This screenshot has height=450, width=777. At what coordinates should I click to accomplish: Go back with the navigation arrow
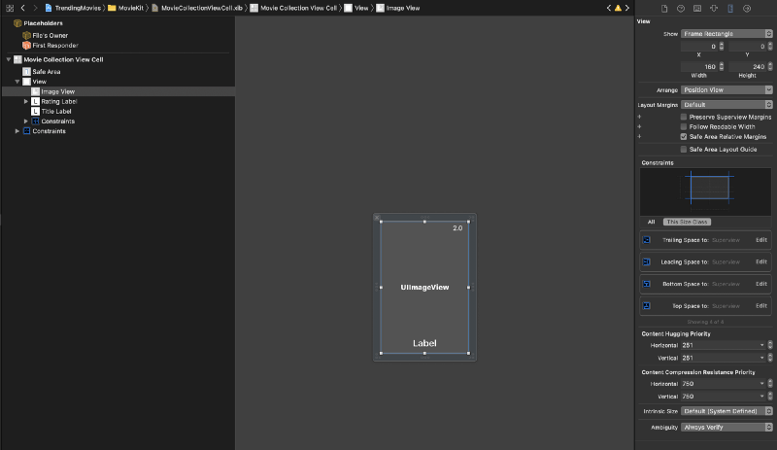tap(22, 8)
